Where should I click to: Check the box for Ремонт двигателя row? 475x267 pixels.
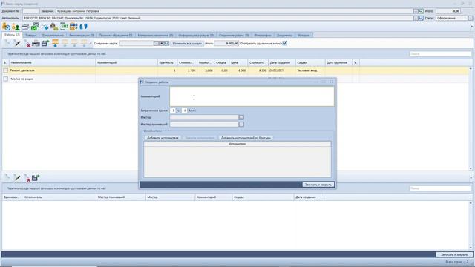6,70
